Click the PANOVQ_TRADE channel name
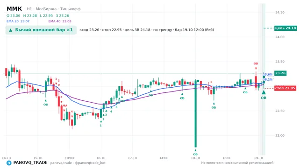299x168 pixels. [30, 163]
